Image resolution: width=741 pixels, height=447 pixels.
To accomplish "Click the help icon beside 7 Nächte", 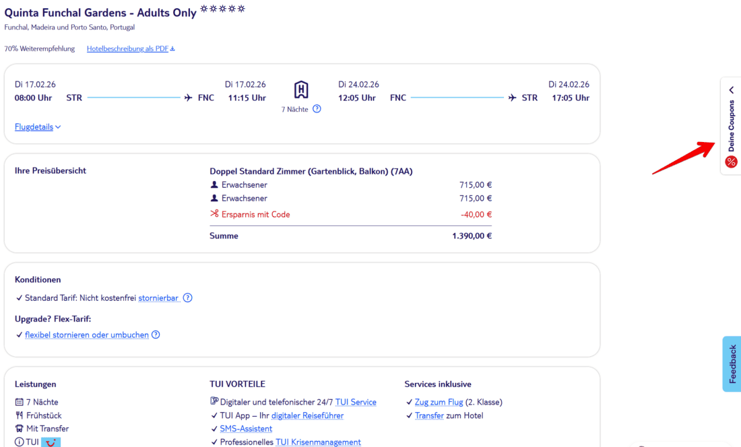I will [x=317, y=109].
